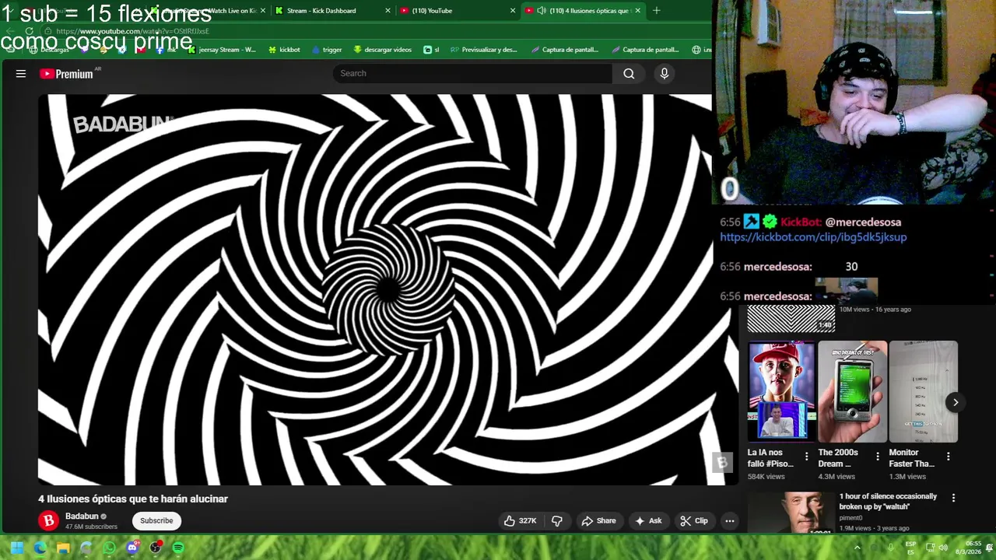
Task: Open the Badabun channel avatar
Action: click(48, 520)
